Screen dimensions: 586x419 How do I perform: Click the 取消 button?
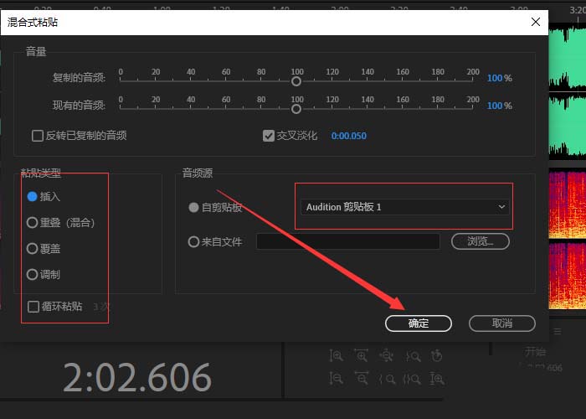point(501,323)
